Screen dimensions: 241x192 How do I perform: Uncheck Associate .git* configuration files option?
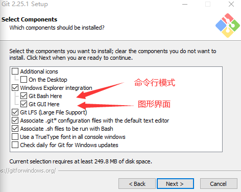click(15, 121)
